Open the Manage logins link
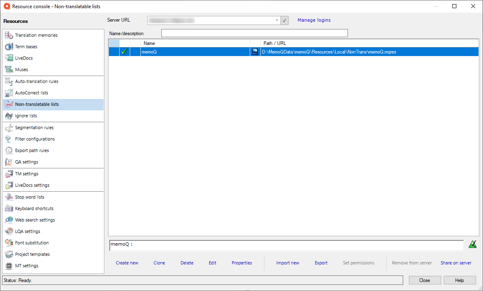This screenshot has height=291, width=483. tap(314, 20)
